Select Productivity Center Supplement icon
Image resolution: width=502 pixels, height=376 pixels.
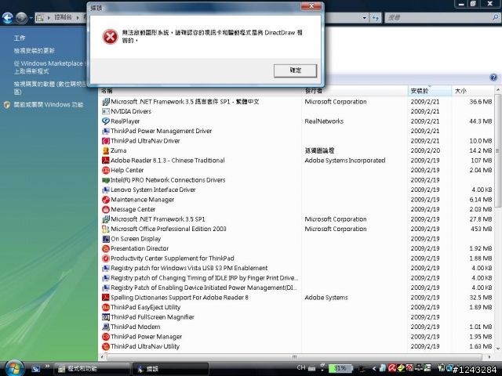[x=105, y=258]
